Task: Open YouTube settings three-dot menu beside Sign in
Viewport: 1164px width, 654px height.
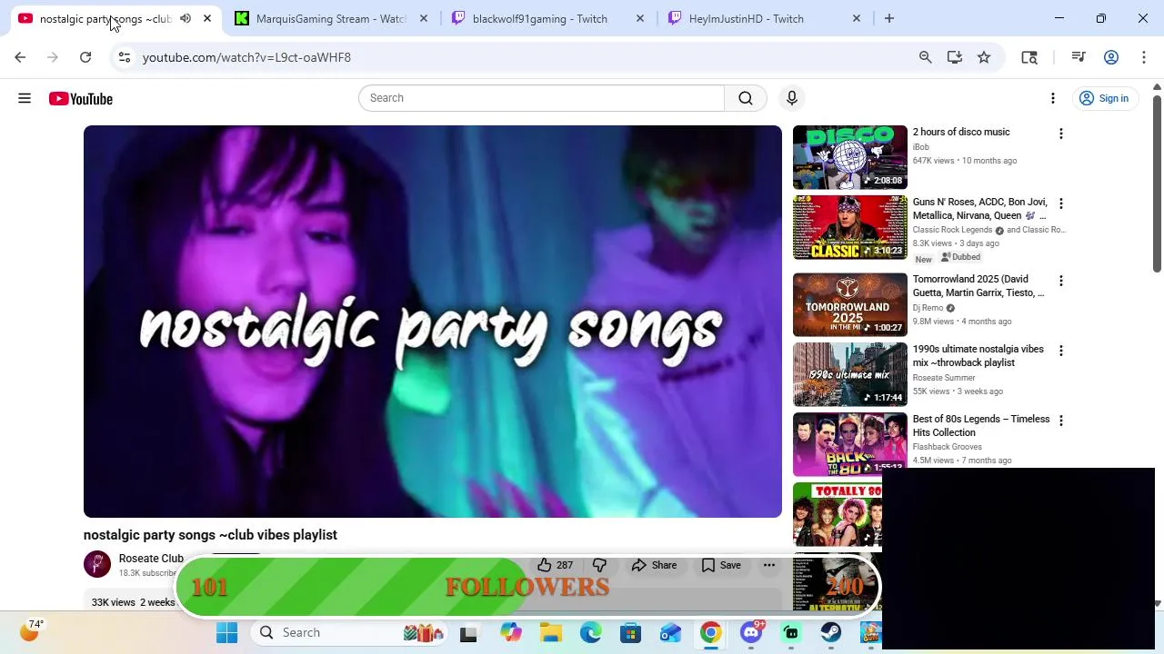Action: [1053, 98]
